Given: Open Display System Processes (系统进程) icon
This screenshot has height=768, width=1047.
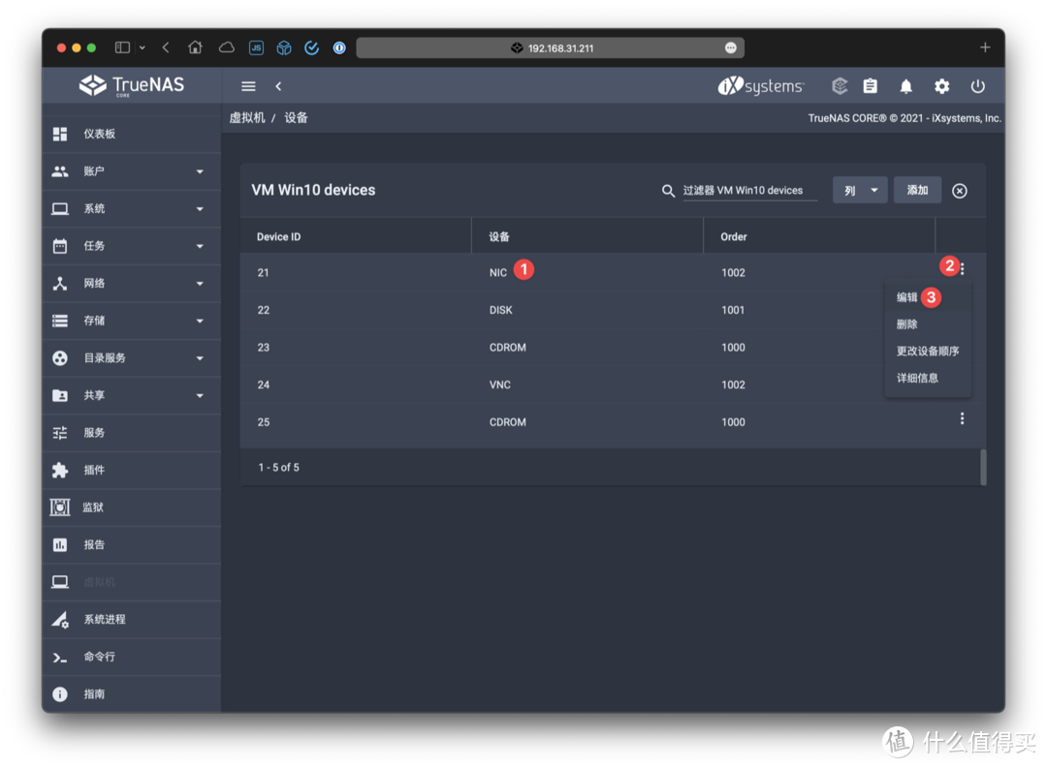Looking at the screenshot, I should 60,620.
